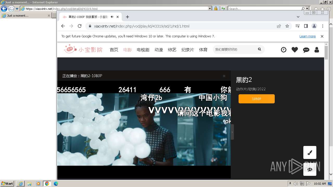Open Microsoft Edge from the taskbar
This screenshot has height=187, width=333.
pyautogui.click(x=56, y=184)
